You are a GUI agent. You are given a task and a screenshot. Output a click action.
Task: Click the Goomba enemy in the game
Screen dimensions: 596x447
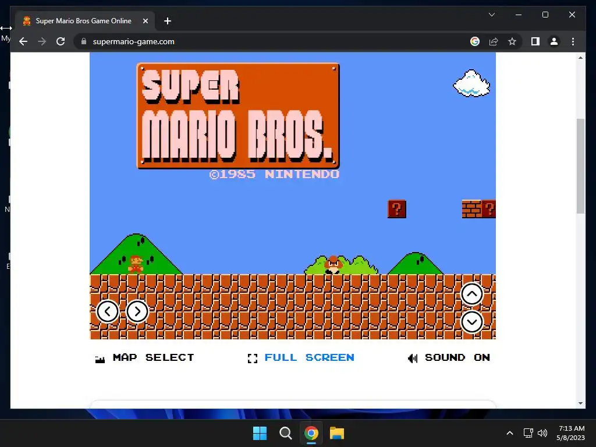coord(333,265)
